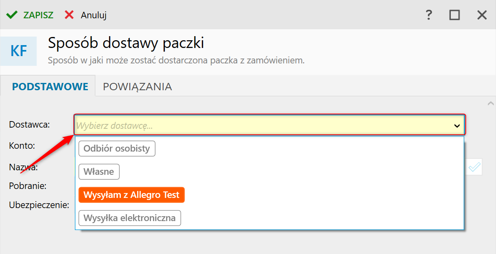Switch to the PODSTAWOWE tab
This screenshot has height=254, width=496.
[50, 86]
